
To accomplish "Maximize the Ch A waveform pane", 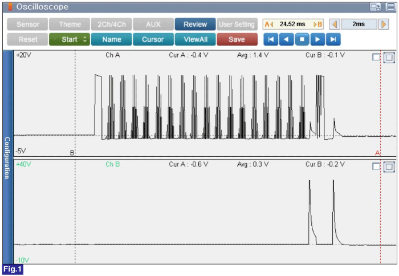I will (389, 58).
